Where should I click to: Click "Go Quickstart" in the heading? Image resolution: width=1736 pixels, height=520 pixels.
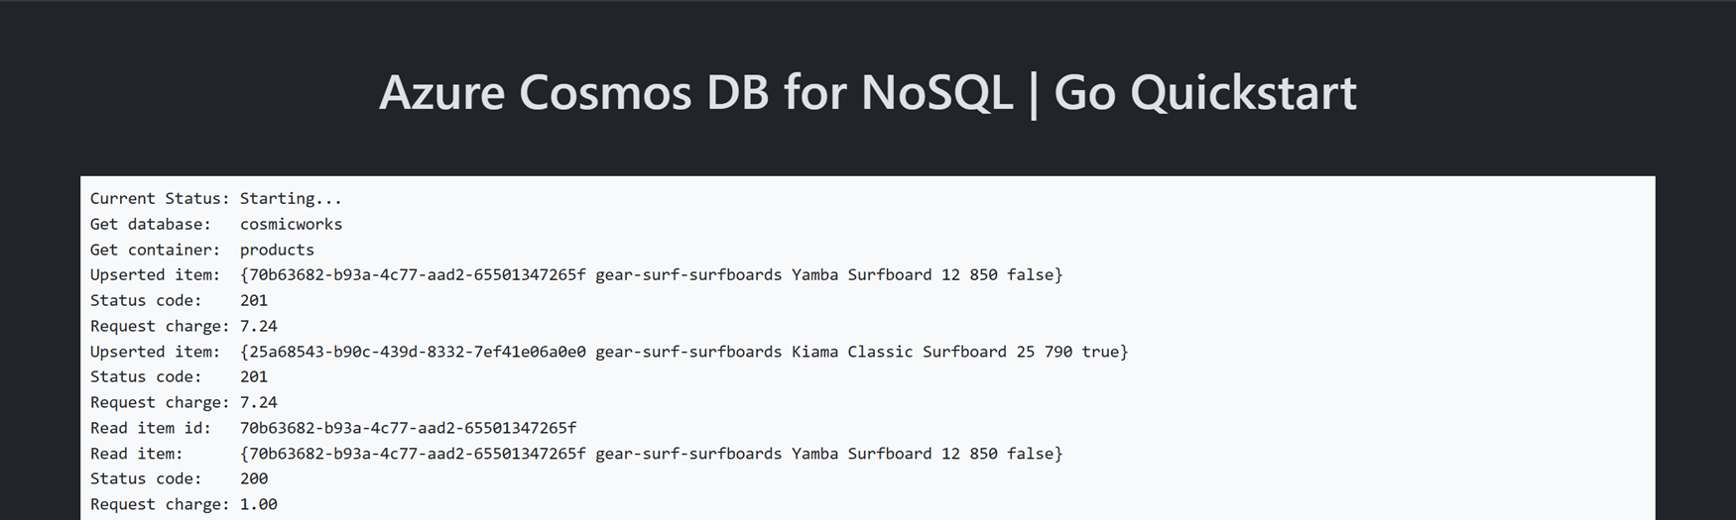coord(1204,92)
